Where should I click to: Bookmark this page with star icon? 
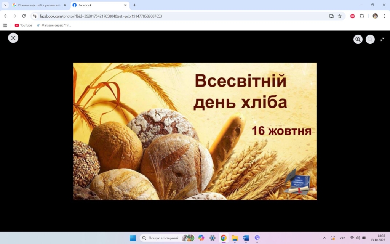(340, 16)
